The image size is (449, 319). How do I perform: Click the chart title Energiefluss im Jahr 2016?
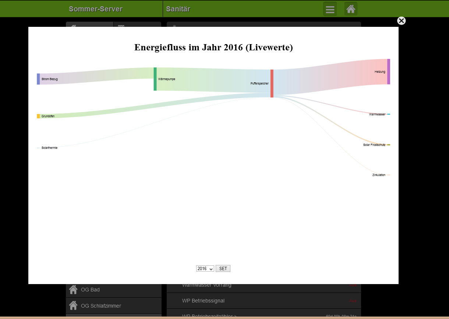click(x=213, y=47)
